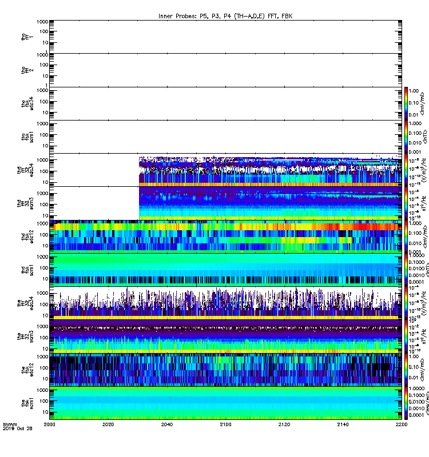Click the 2020 time axis label

click(x=108, y=424)
